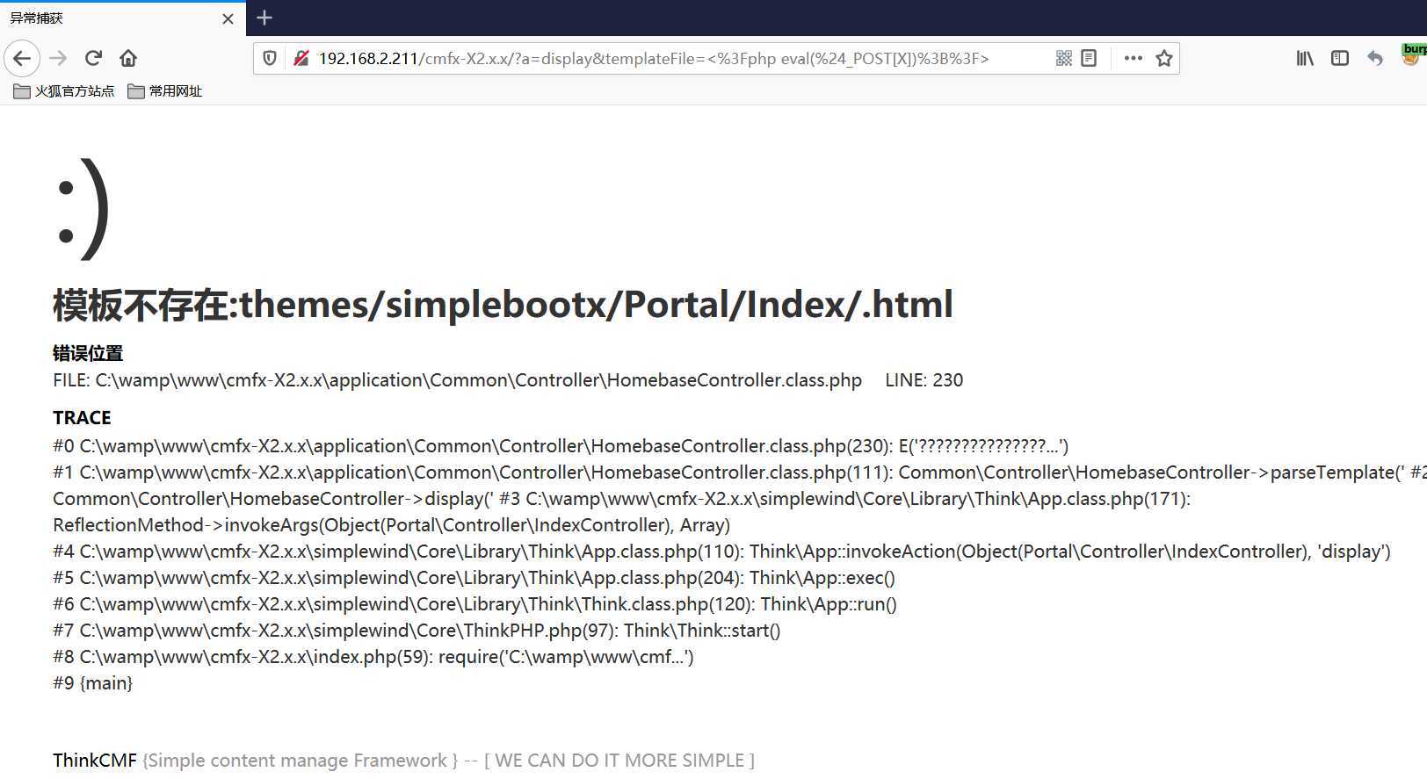This screenshot has width=1427, height=779.
Task: Click the smiley face :) symbol
Action: 83,209
